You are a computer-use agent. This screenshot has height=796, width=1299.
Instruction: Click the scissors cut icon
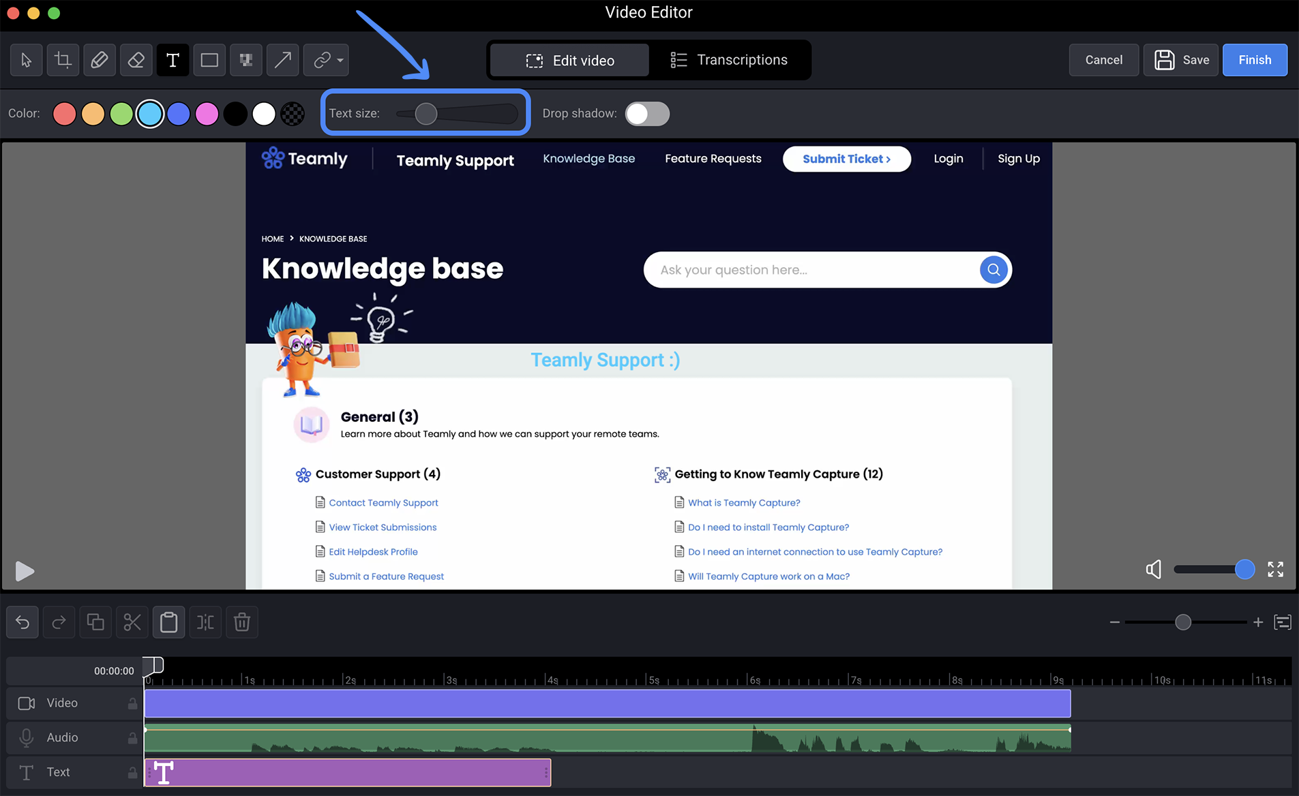pos(132,622)
